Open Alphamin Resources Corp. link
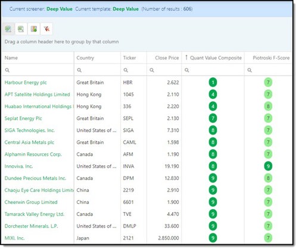Image resolution: width=298 pixels, height=249 pixels. click(33, 155)
